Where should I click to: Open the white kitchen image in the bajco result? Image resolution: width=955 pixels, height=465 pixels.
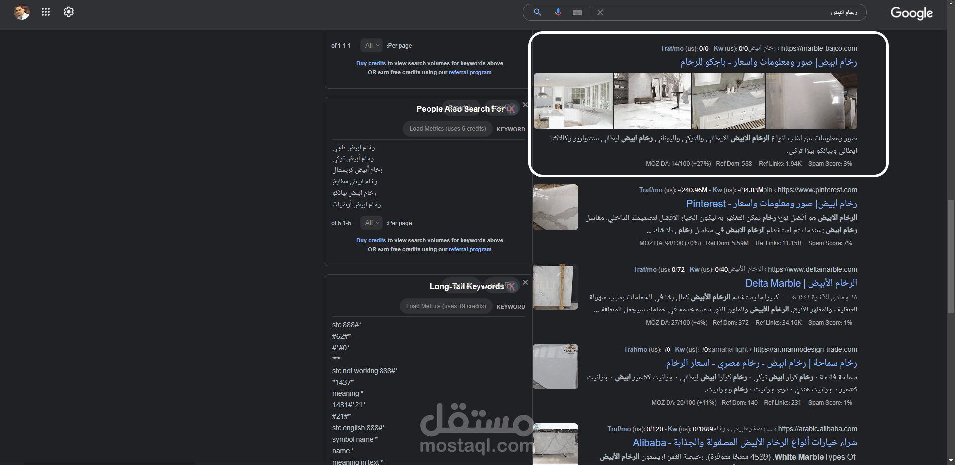coord(573,101)
